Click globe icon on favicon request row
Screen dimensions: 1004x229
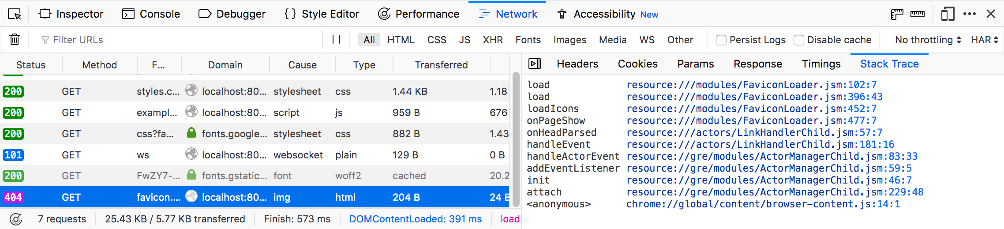[191, 196]
